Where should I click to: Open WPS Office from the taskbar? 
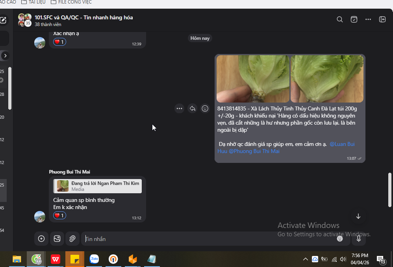pos(56,259)
